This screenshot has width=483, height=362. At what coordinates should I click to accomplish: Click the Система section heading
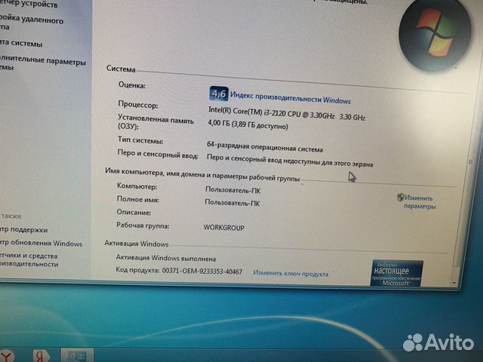121,69
